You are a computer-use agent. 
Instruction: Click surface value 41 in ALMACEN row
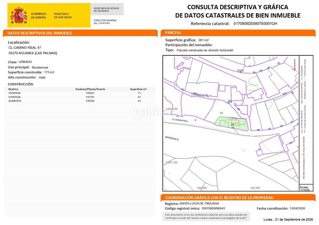pyautogui.click(x=139, y=101)
